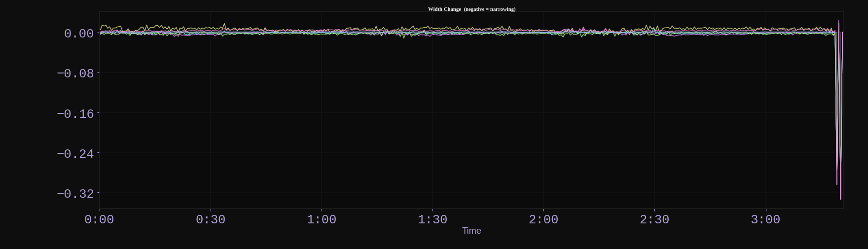Click the chart title 'Width Change (negative = narrowing)'
Image resolution: width=868 pixels, height=249 pixels.
pyautogui.click(x=471, y=9)
